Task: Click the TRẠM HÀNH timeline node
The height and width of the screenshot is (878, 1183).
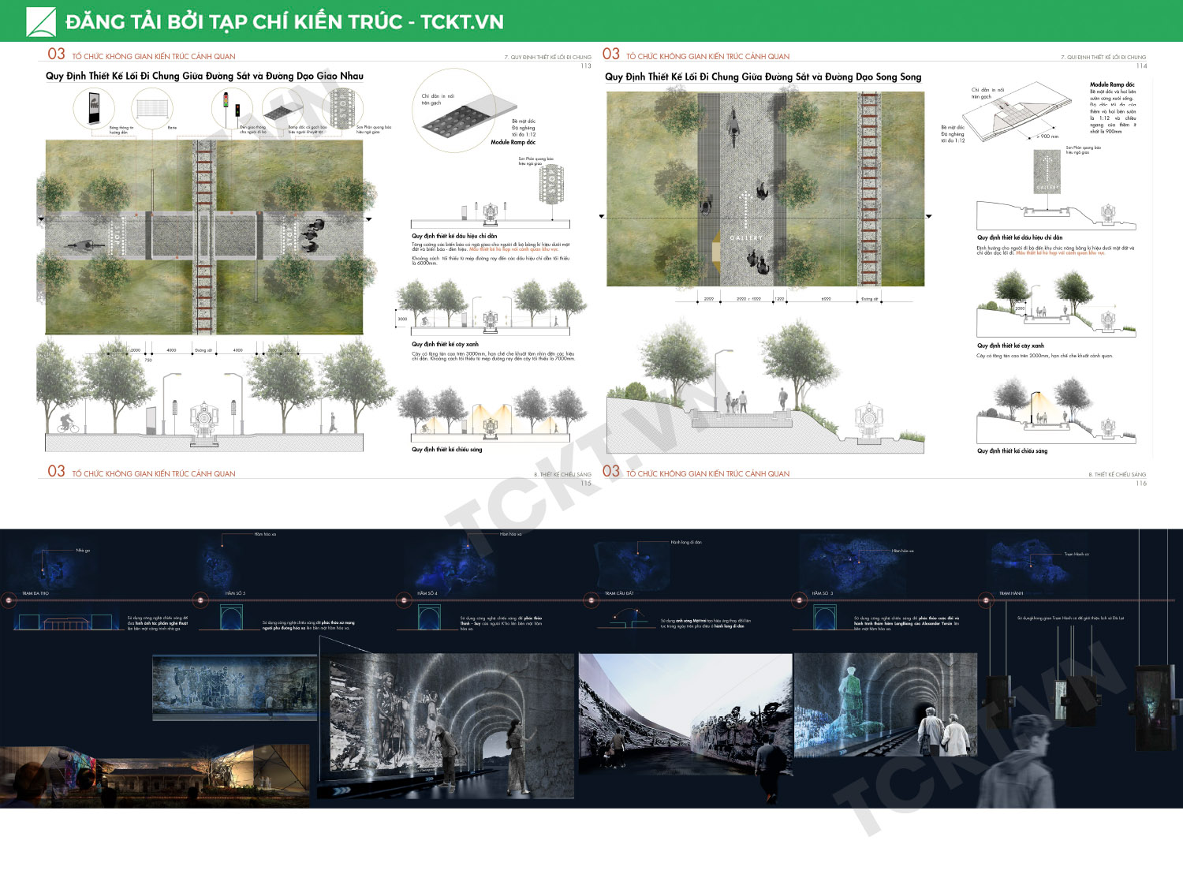Action: (x=986, y=600)
